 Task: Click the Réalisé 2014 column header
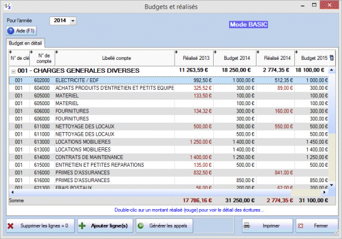(x=275, y=58)
